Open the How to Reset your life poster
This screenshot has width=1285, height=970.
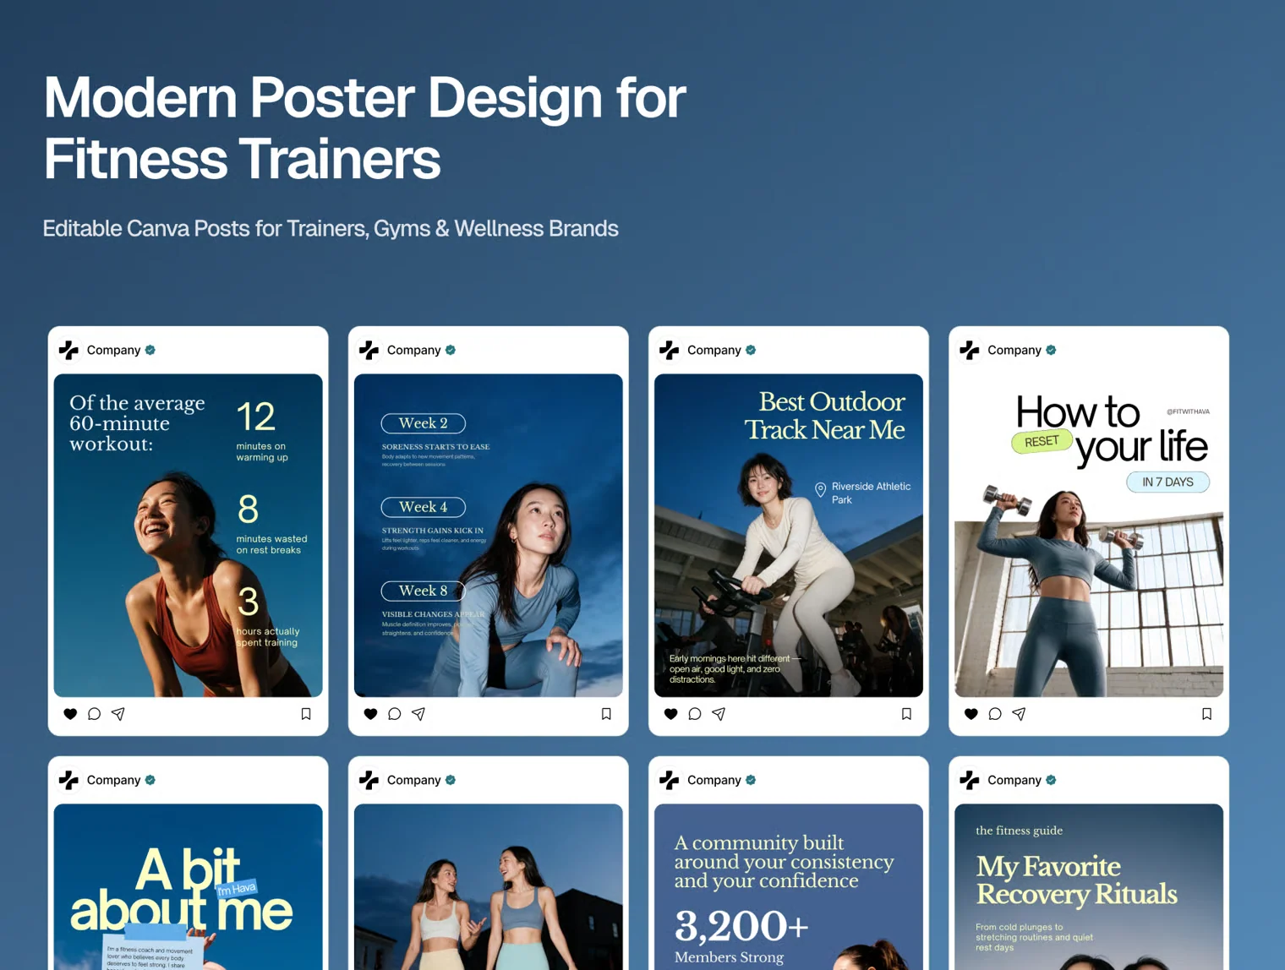tap(1089, 535)
